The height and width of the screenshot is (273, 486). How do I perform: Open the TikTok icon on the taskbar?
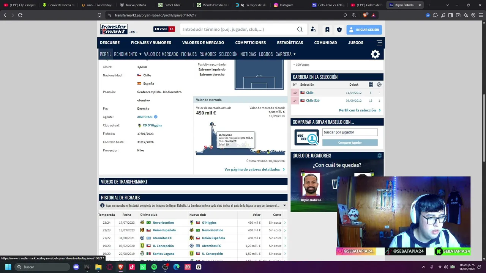coord(132,267)
